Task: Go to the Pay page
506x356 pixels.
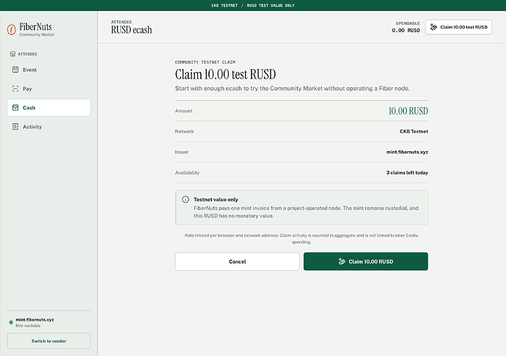Action: (48, 89)
